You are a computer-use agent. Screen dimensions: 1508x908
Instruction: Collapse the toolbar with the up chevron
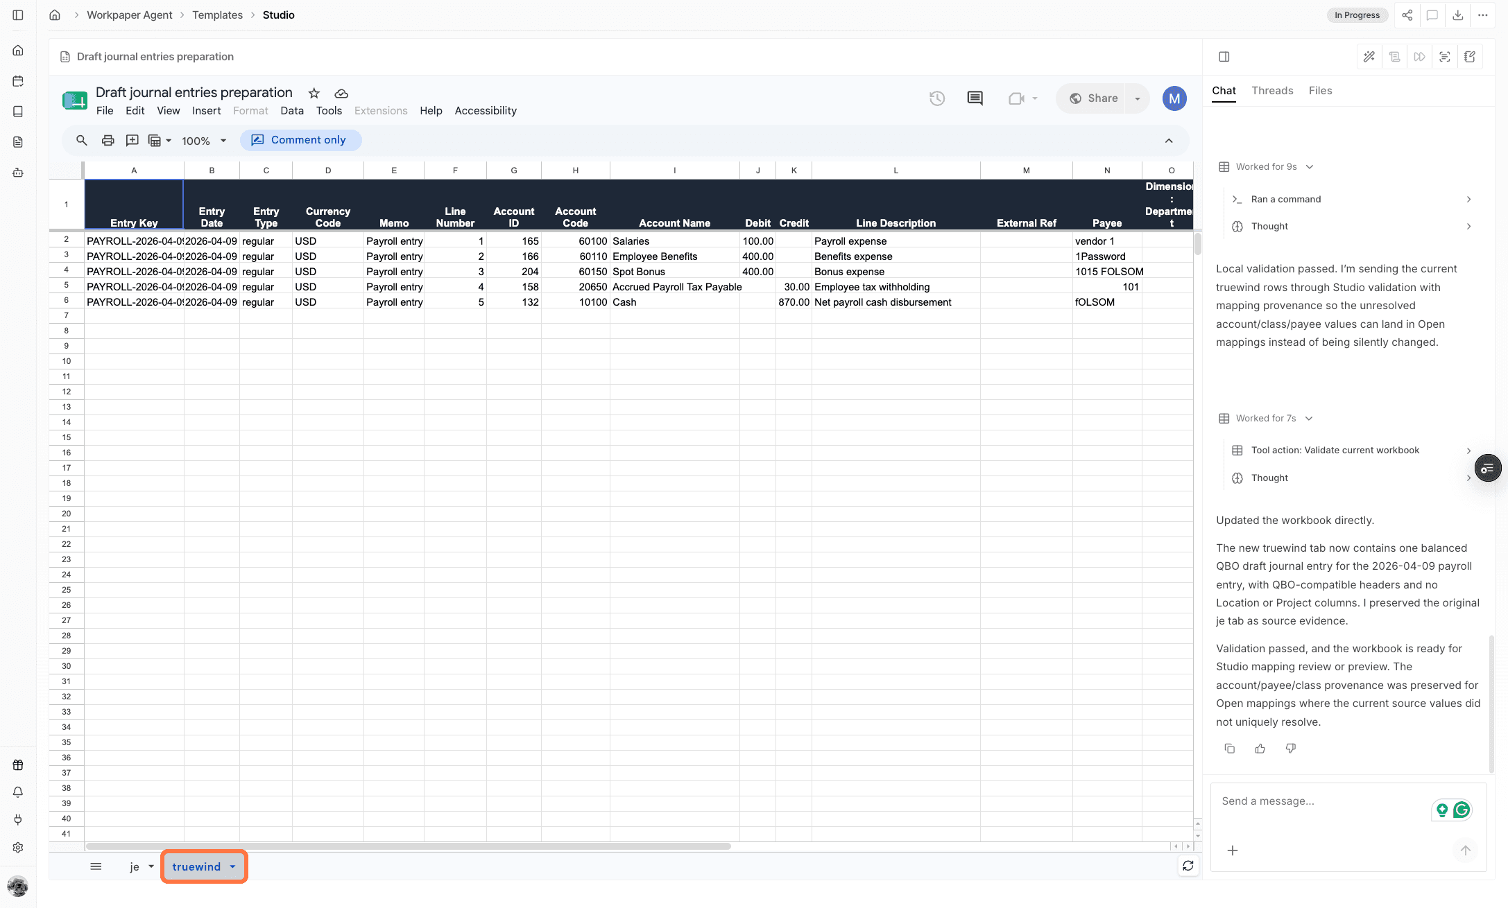[x=1169, y=141]
